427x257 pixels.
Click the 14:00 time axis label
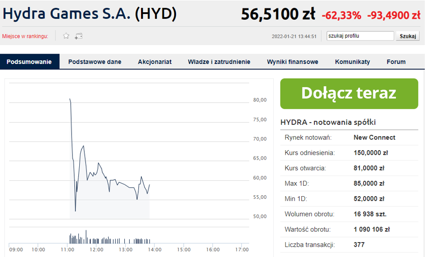coord(154,250)
